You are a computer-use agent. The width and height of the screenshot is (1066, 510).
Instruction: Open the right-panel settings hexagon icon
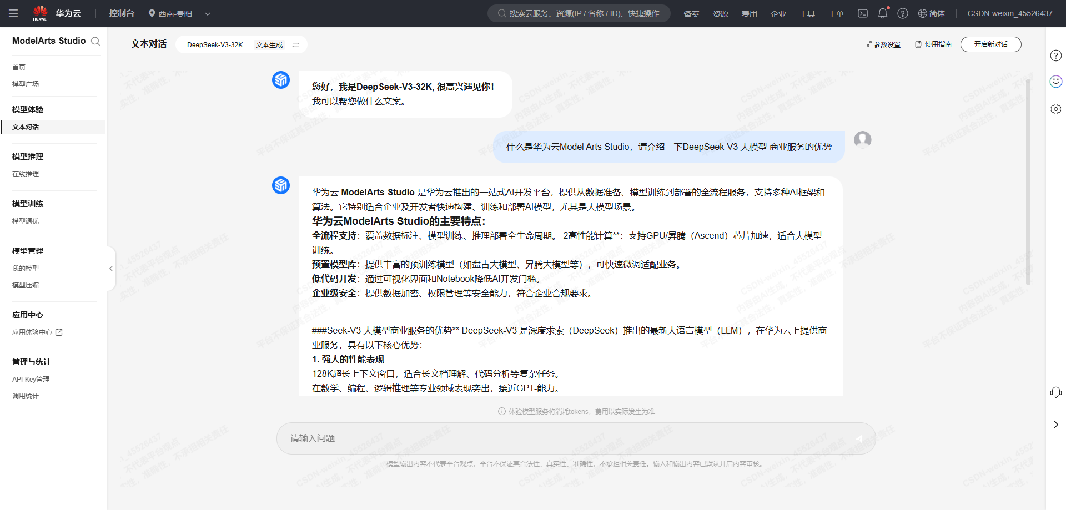(1056, 109)
